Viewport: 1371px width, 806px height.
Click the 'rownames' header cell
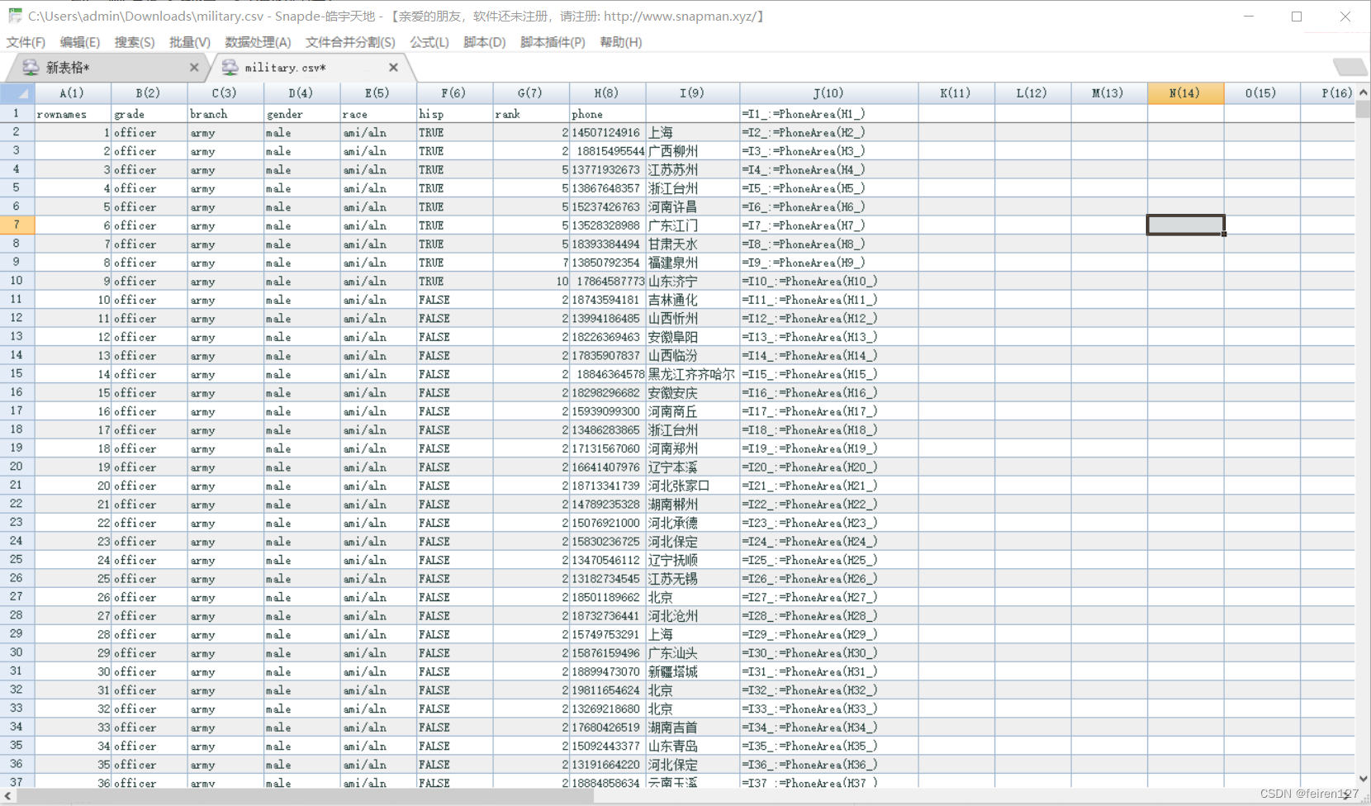pos(72,114)
